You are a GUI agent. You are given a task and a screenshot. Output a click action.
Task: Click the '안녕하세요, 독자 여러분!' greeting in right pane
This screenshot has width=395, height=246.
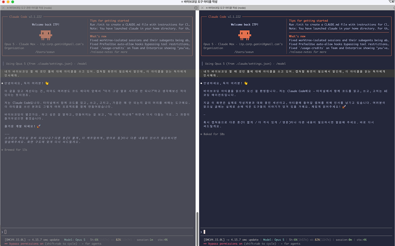226,83
